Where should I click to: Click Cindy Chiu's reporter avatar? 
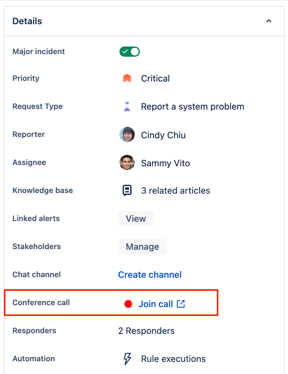click(127, 134)
